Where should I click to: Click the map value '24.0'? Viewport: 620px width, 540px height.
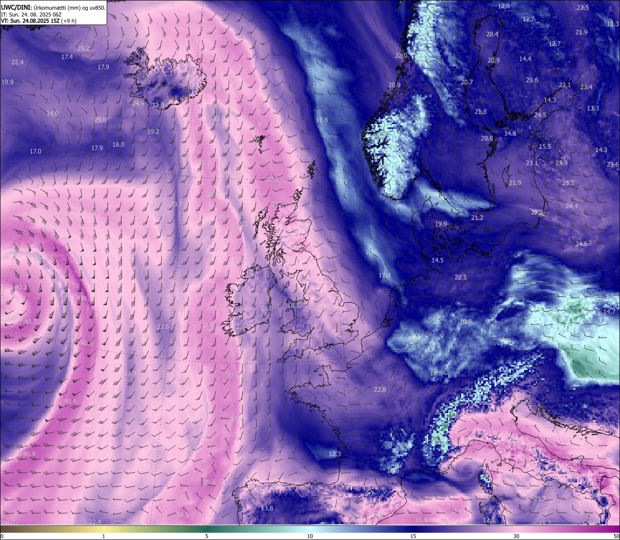(x=52, y=113)
